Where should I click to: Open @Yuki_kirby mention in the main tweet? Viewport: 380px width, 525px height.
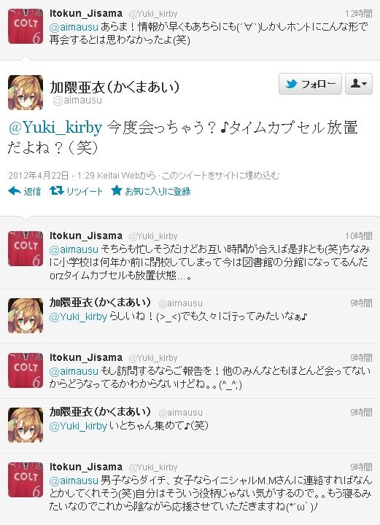[x=55, y=128]
